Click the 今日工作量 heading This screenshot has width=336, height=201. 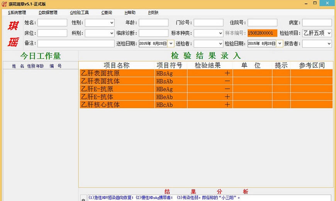coord(41,56)
